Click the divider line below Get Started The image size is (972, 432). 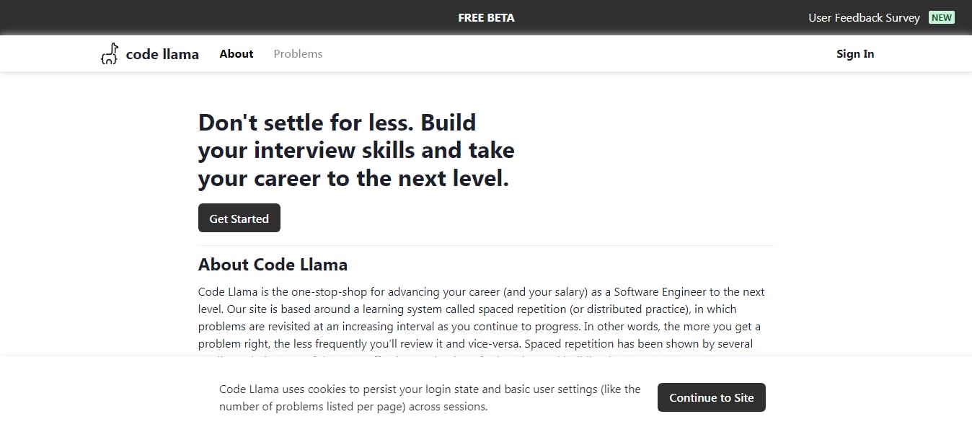click(486, 246)
